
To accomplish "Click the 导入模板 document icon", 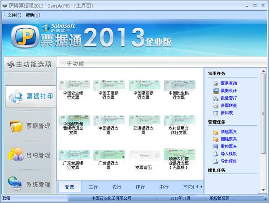I will (x=216, y=154).
